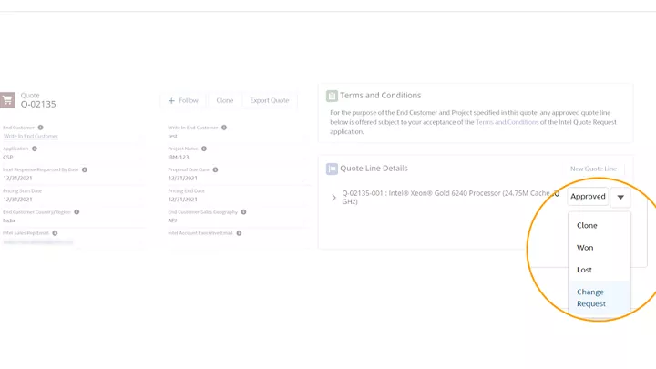Screen dimensions: 656x369
Task: Click the info icon next to Proposal Due Date
Action: click(x=215, y=169)
